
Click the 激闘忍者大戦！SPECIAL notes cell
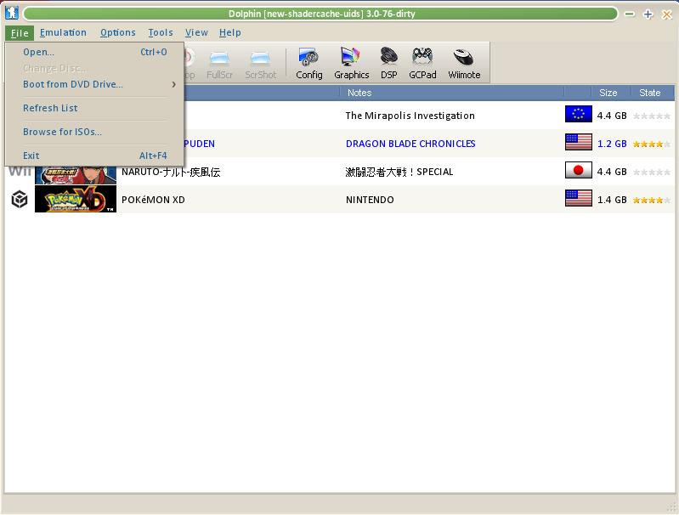[399, 172]
